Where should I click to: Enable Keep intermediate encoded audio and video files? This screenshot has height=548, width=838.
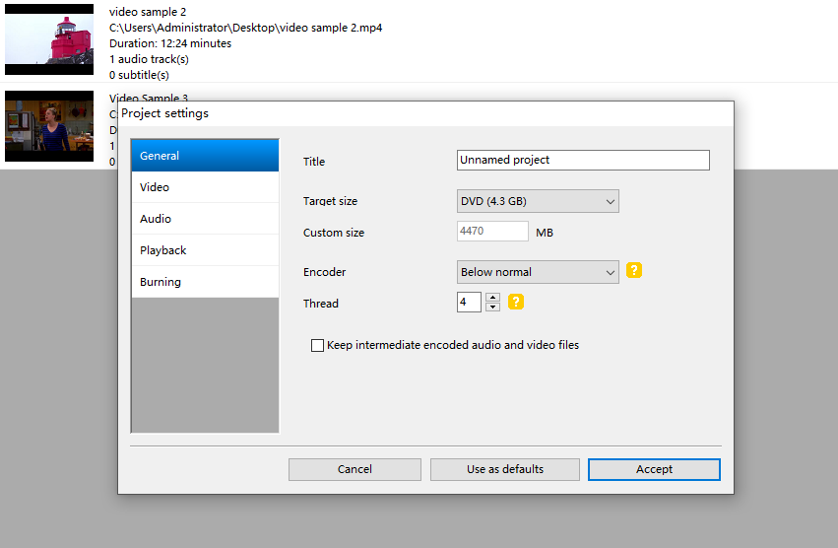click(x=317, y=346)
